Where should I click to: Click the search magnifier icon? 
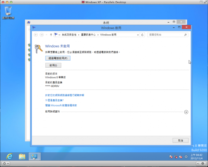click(185, 35)
